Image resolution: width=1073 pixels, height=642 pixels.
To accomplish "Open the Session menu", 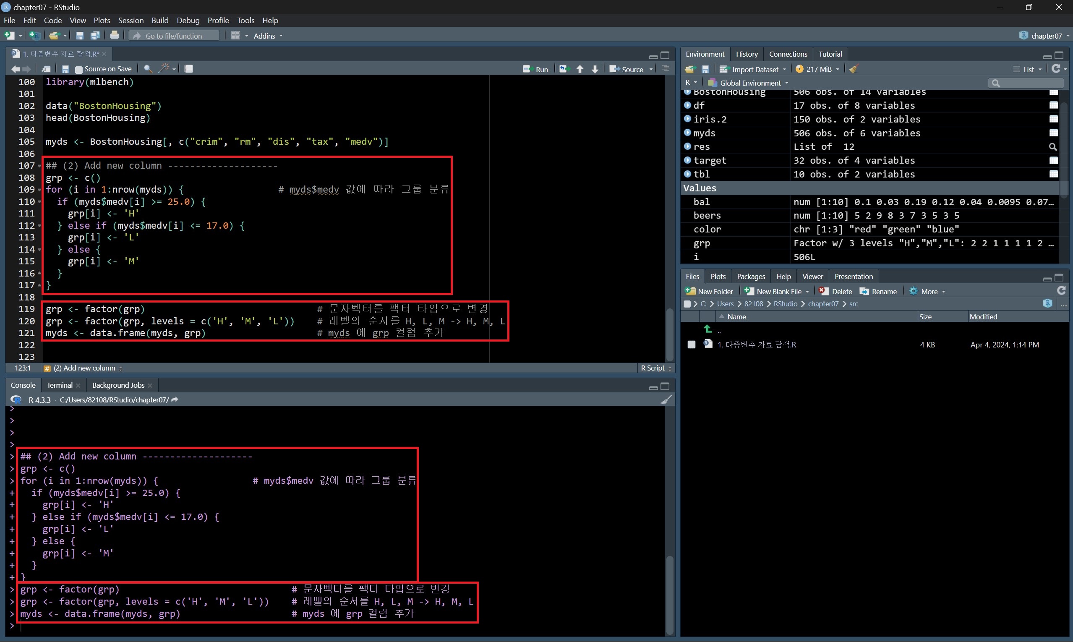I will point(131,20).
